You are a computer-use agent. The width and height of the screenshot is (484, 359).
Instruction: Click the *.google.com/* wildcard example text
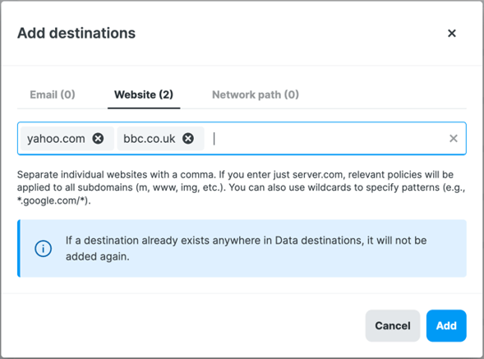click(x=53, y=200)
